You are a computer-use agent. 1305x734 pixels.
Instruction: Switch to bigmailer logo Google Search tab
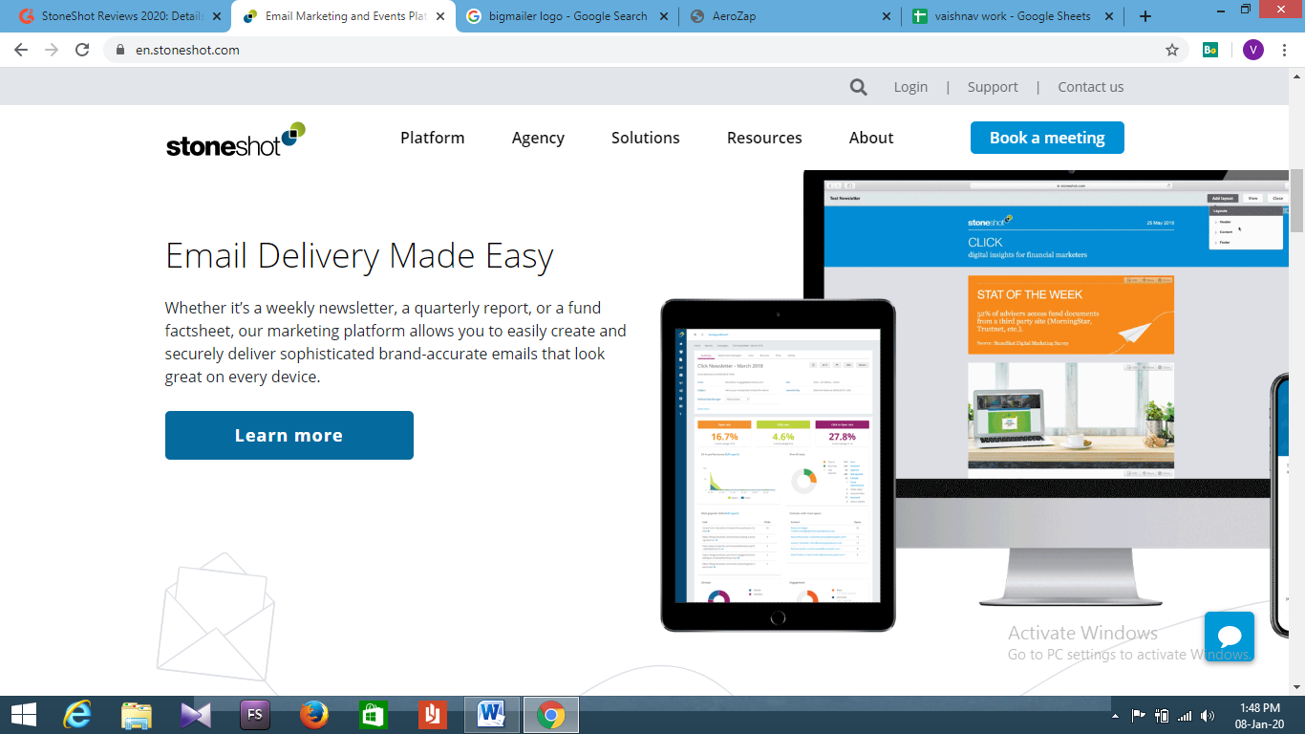[568, 16]
